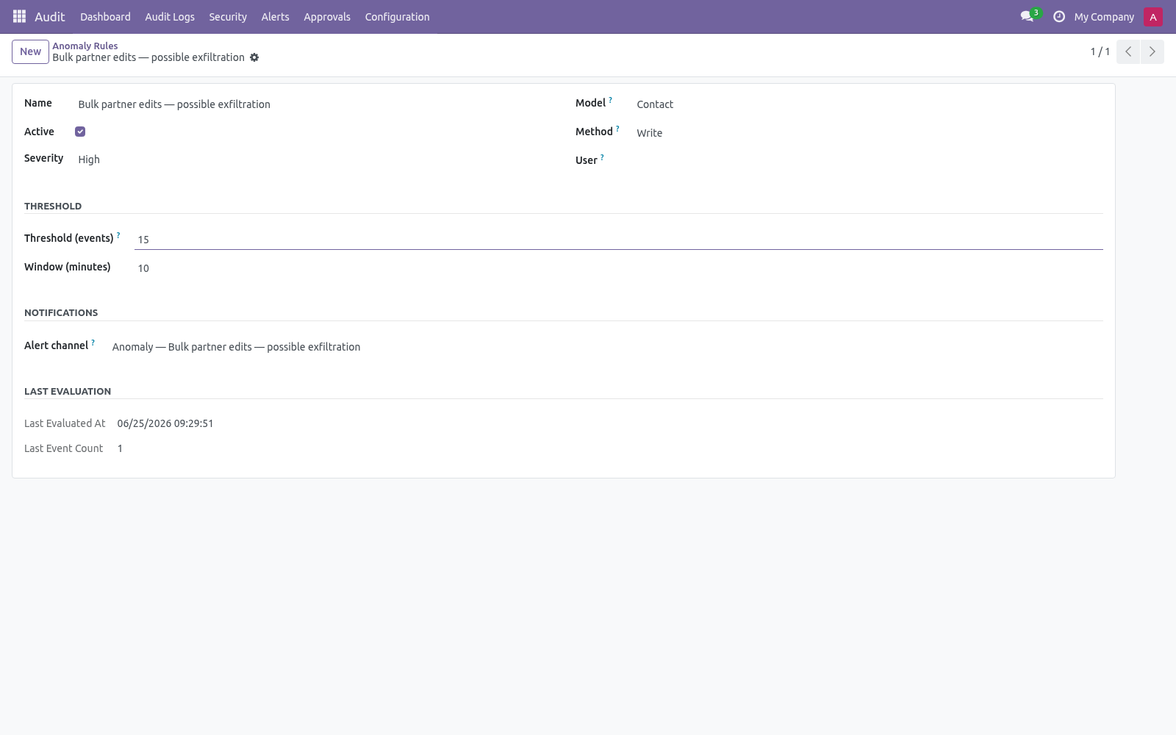Click the 1 / 1 pager counter
Screen dimensions: 1176x735
pyautogui.click(x=1100, y=51)
